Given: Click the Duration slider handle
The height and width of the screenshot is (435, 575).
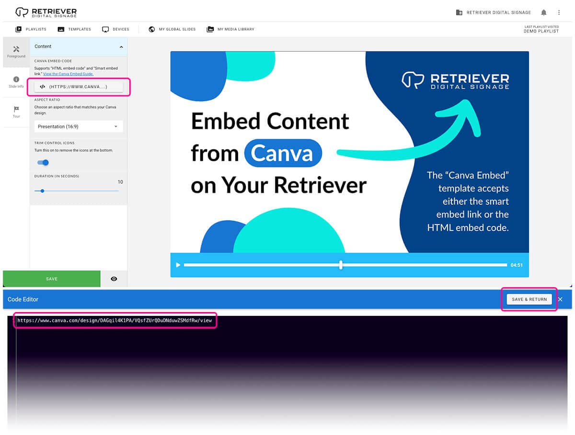Looking at the screenshot, I should coord(43,191).
